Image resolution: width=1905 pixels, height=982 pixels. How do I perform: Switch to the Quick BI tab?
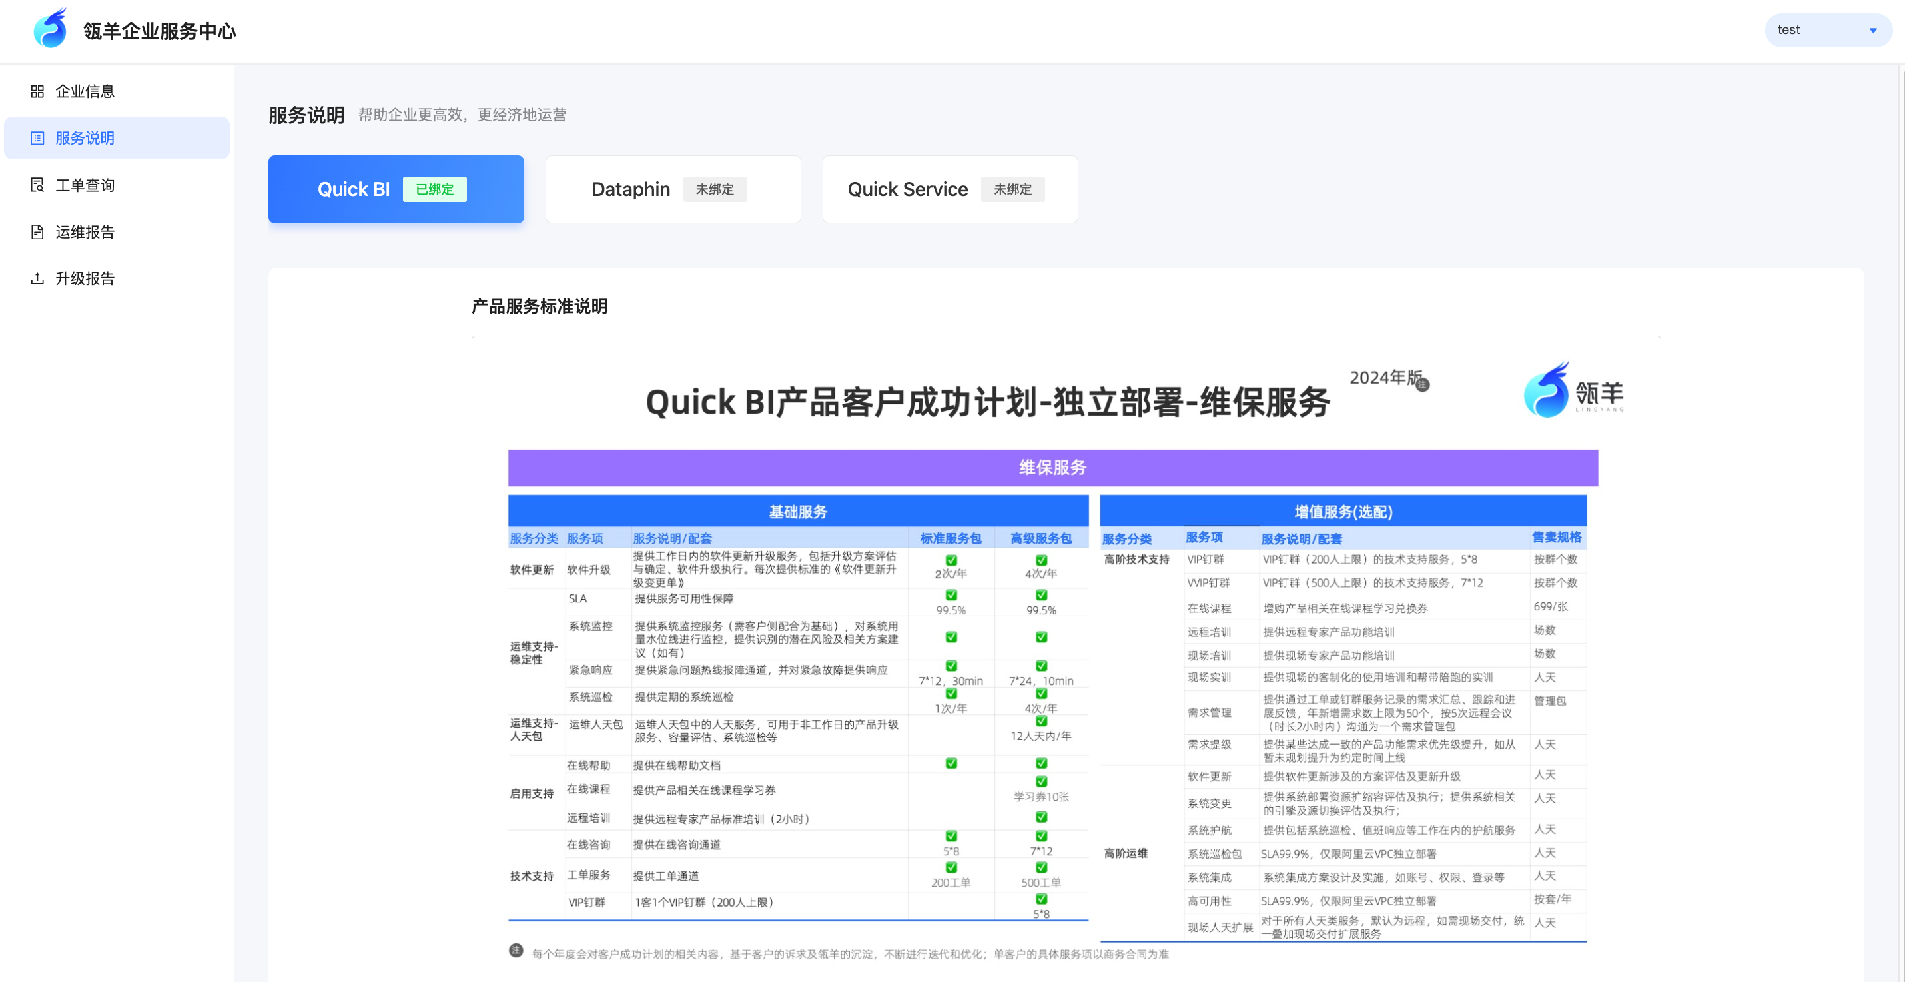coord(396,189)
